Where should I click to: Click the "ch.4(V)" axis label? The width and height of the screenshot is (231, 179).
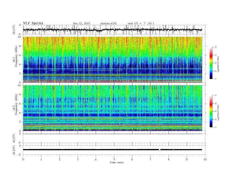click(14, 150)
